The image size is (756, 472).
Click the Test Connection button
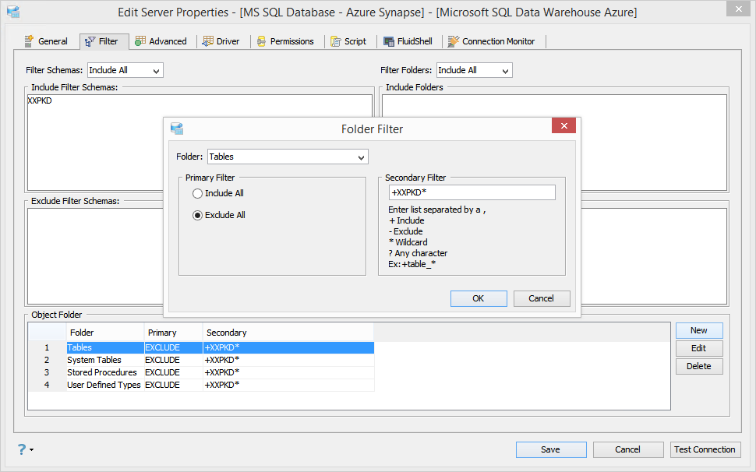705,449
